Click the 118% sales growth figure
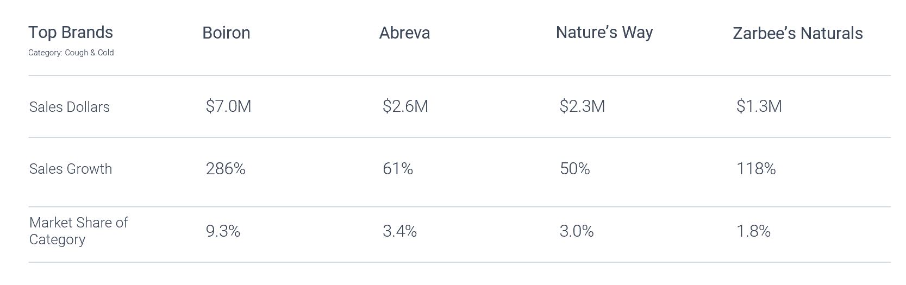Viewport: 906px width, 285px height. click(x=756, y=169)
